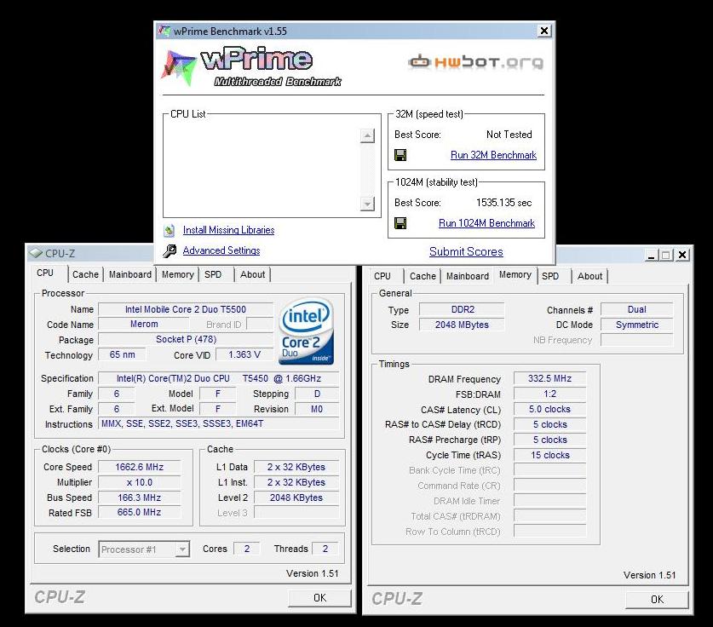Click the DC Mode value Symmetric
The width and height of the screenshot is (713, 627).
636,325
